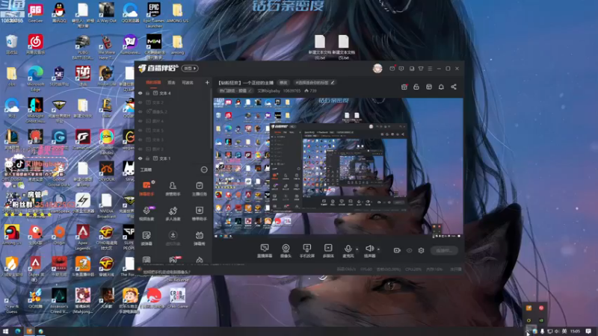The image size is (598, 336).
Task: Switch to the second scene tab
Action: pyautogui.click(x=171, y=83)
